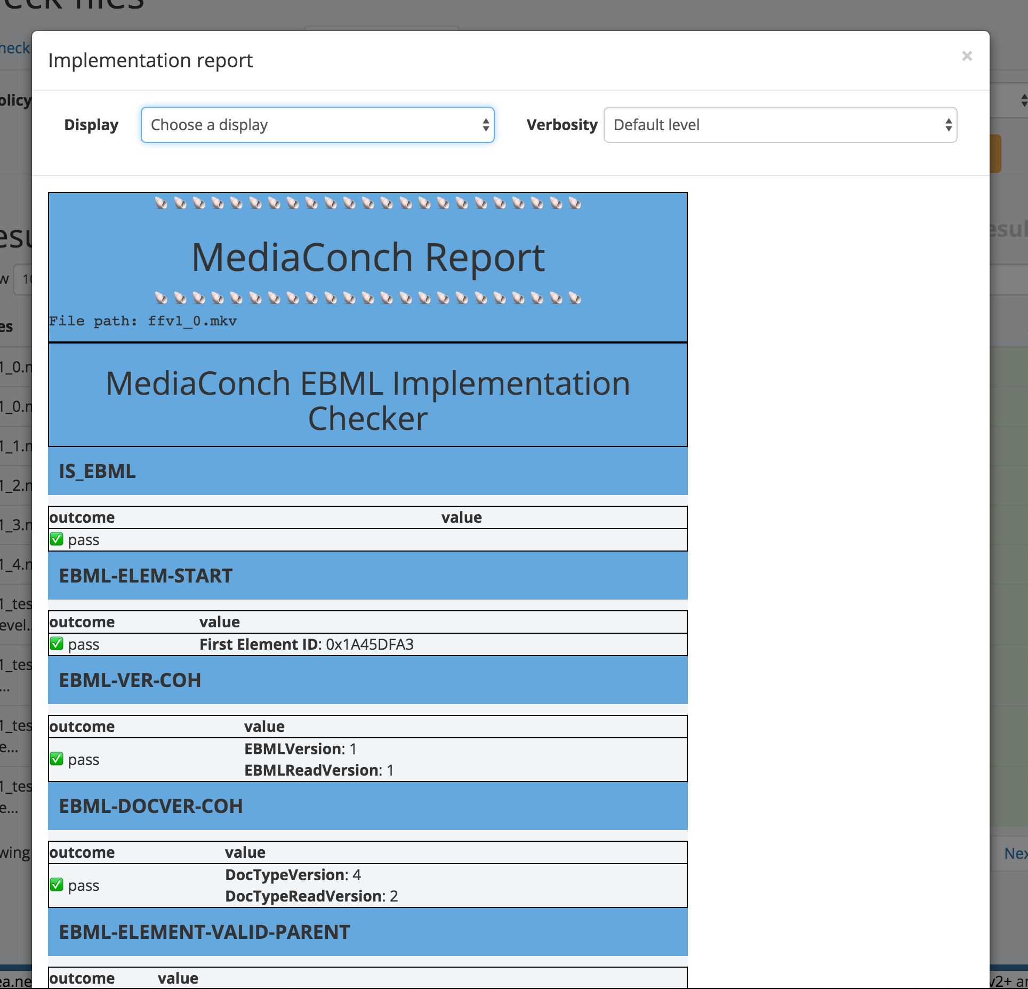The width and height of the screenshot is (1028, 989).
Task: Click the DocTypeReadVersion: 2 value
Action: (x=311, y=896)
